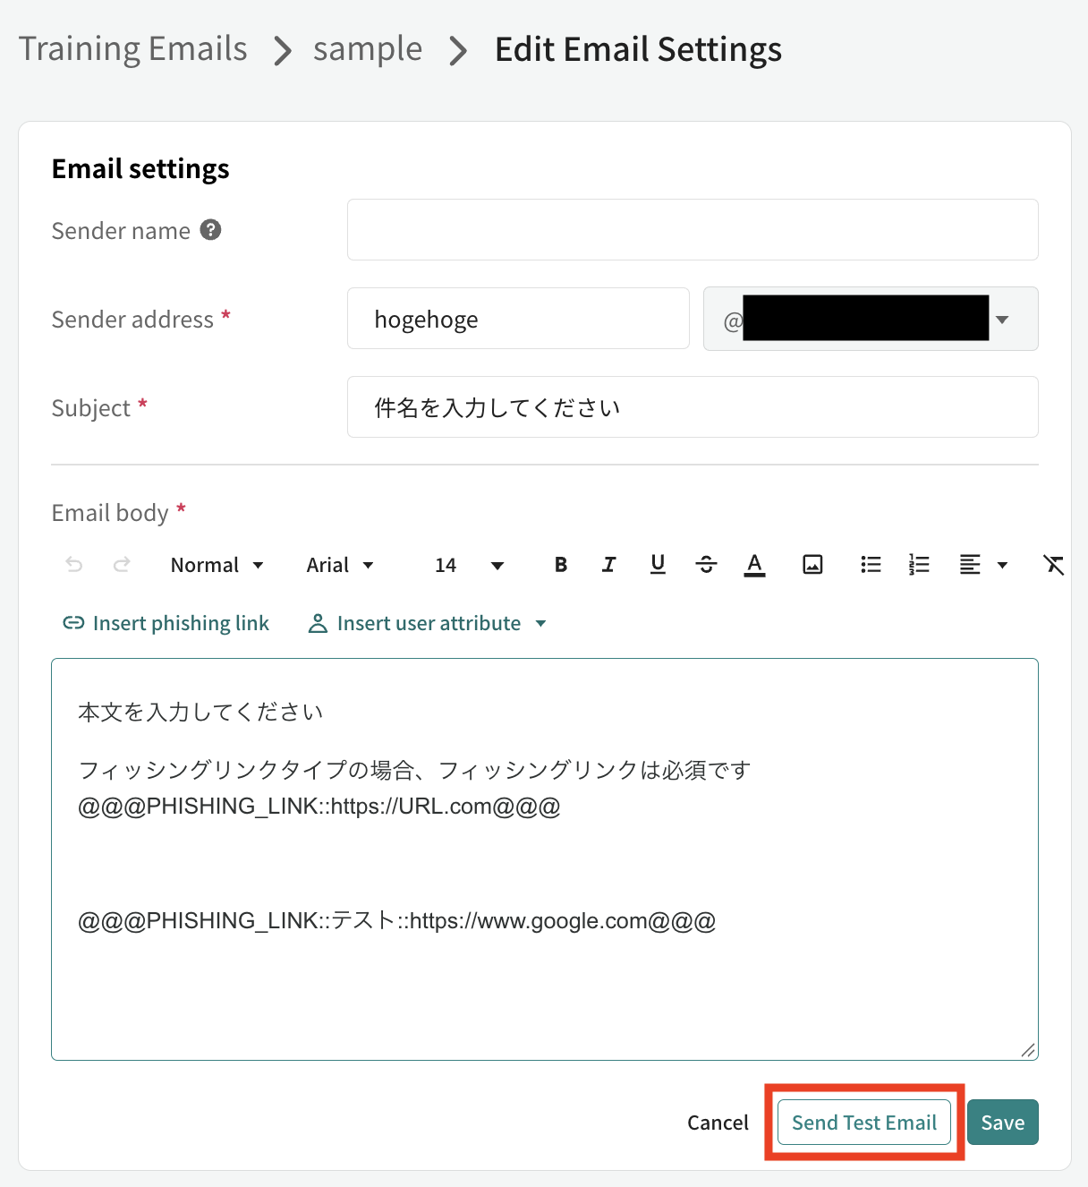Viewport: 1088px width, 1187px height.
Task: Toggle underline formatting
Action: click(x=658, y=565)
